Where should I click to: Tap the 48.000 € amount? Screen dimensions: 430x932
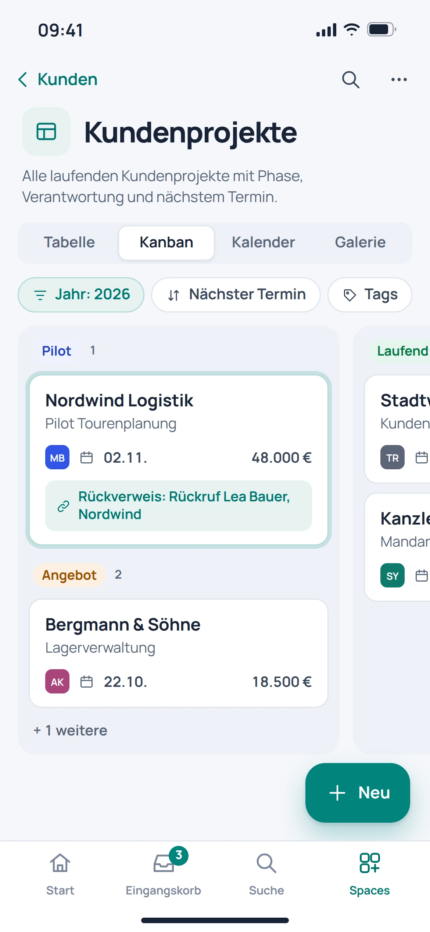[282, 458]
